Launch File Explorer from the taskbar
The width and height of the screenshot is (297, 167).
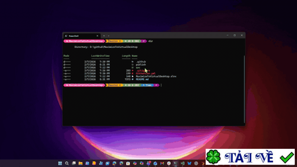[x=81, y=163]
